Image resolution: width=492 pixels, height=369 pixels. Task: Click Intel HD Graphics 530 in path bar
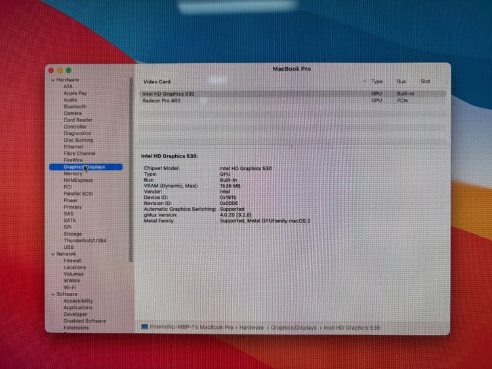352,328
